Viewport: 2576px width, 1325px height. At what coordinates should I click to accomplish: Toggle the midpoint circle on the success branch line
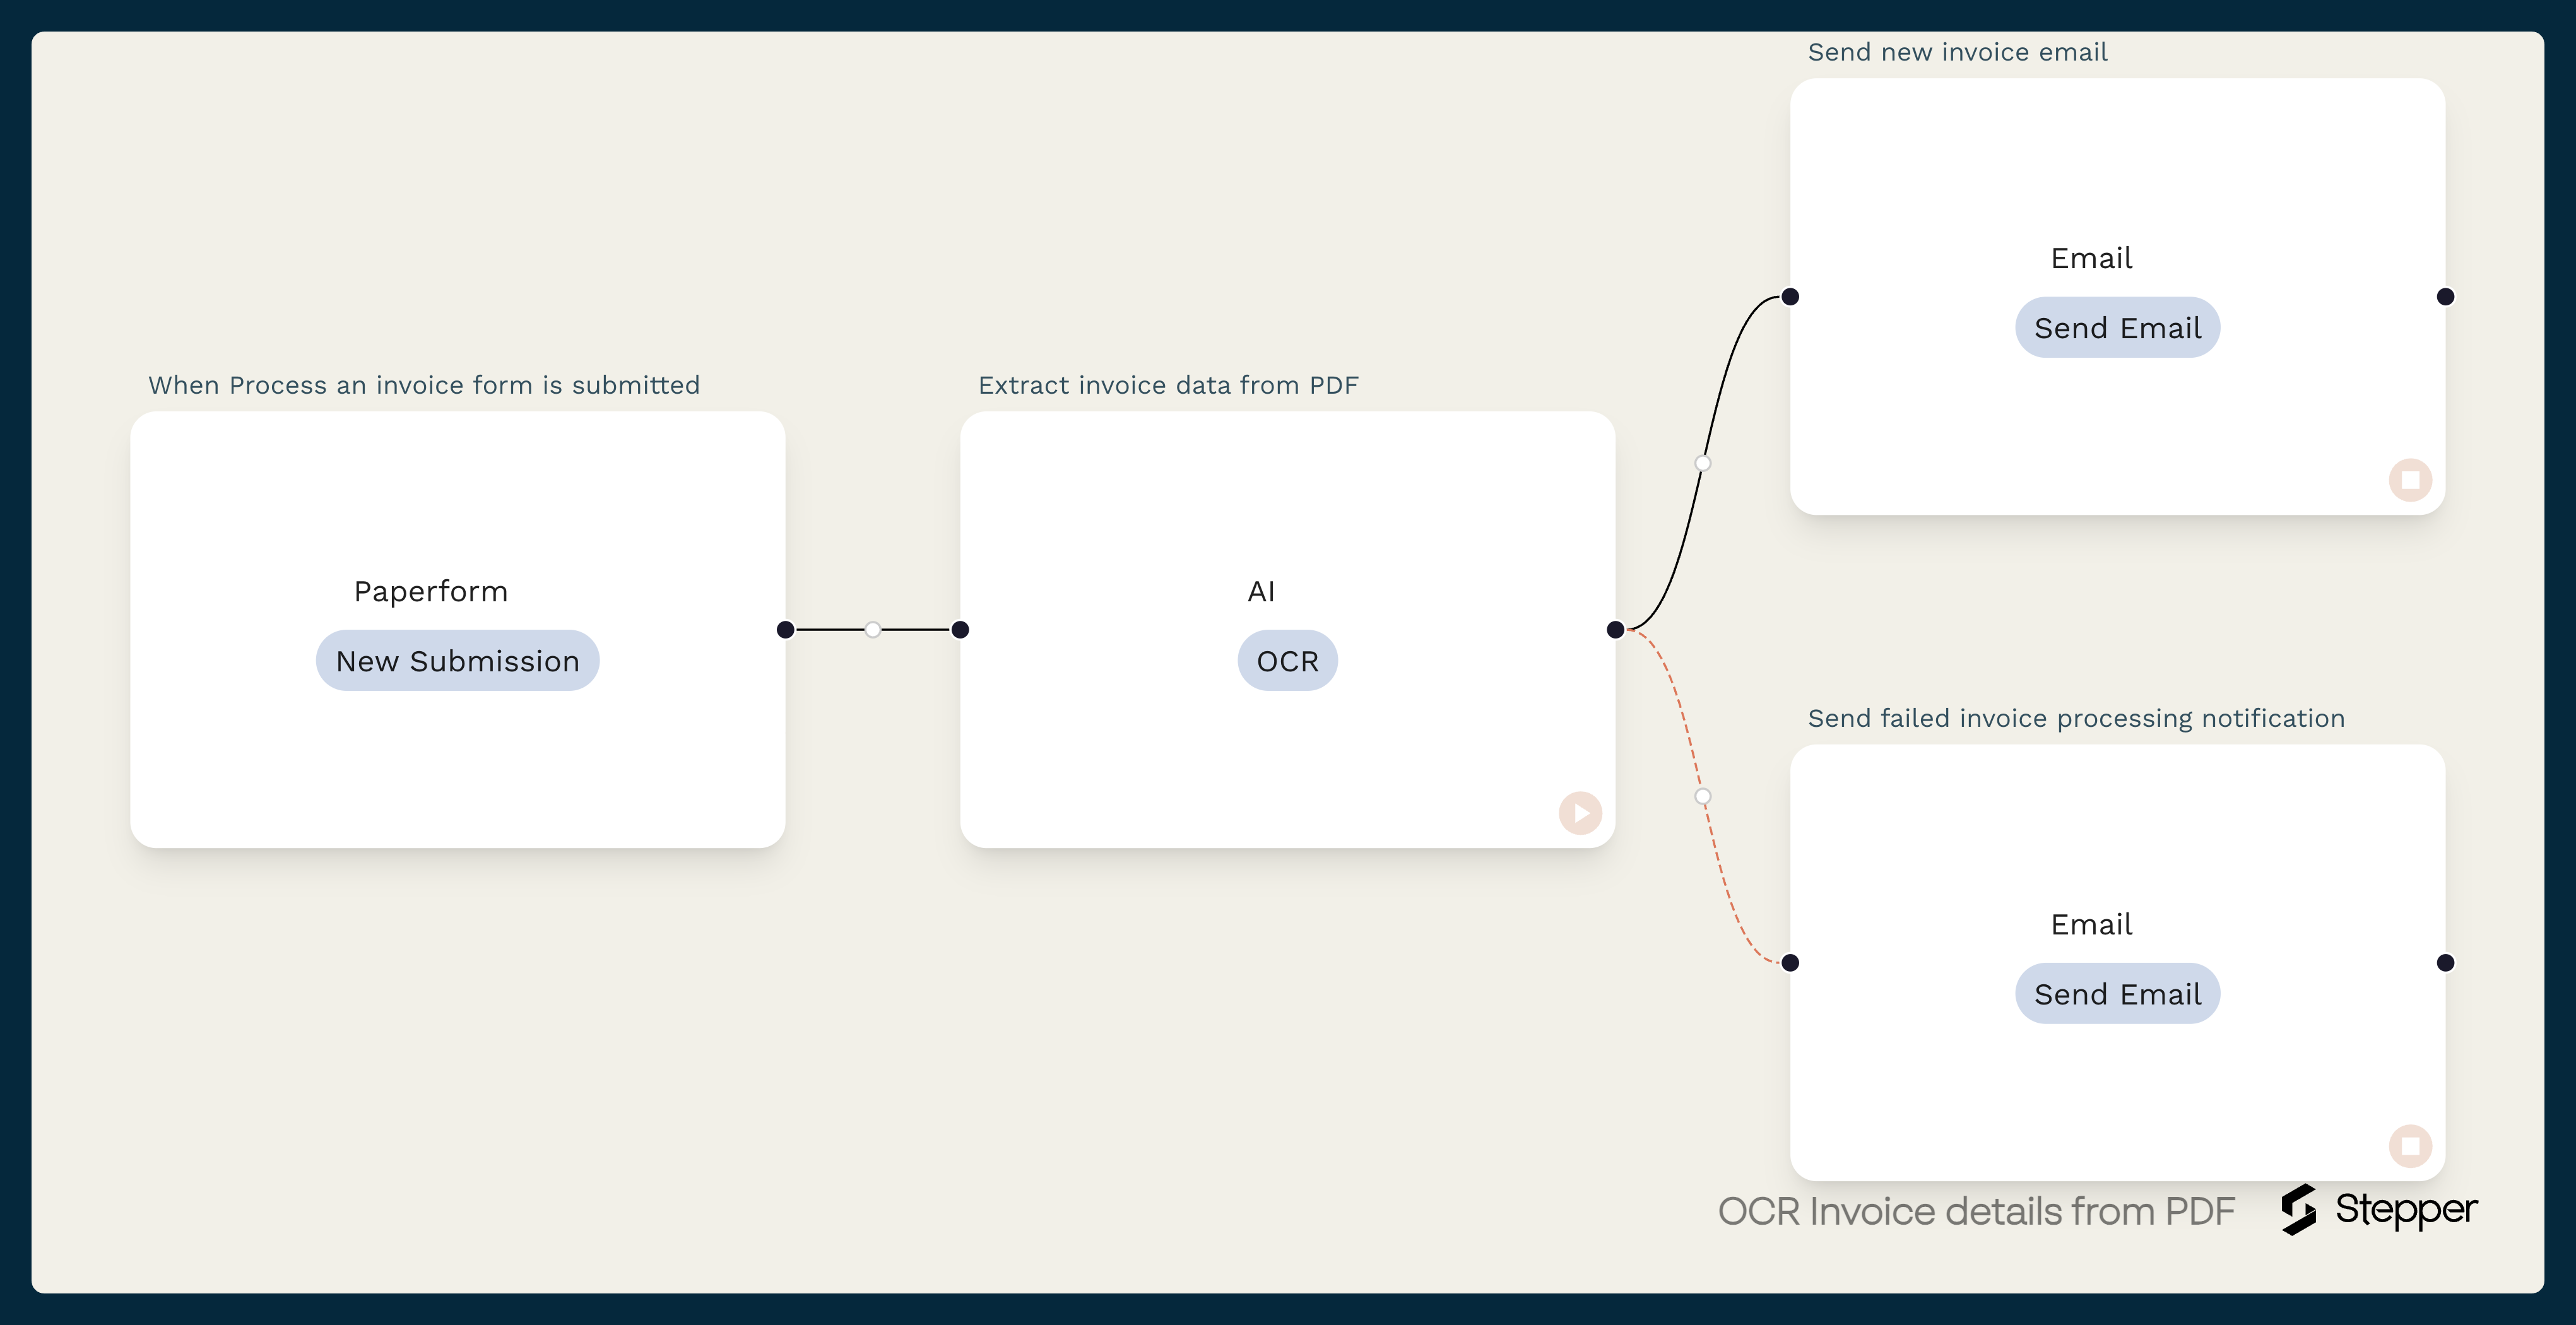(1703, 462)
